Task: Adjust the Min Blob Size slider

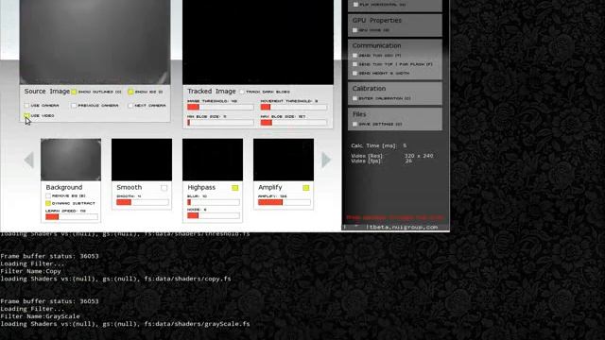Action: 220,123
